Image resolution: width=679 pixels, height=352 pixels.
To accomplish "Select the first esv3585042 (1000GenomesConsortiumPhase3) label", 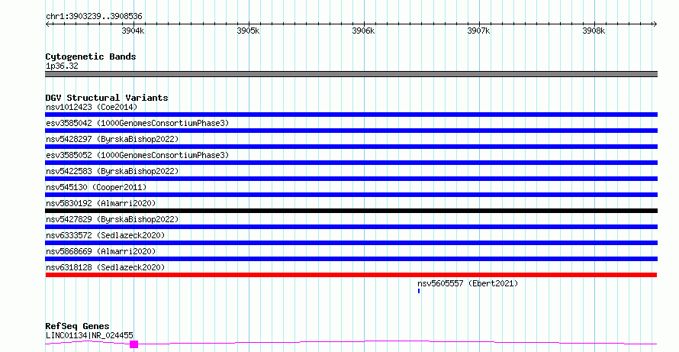I will 137,123.
